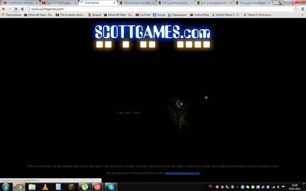Screen dimensions: 306x191
Task: Switch to the FakeMachine tab
Action: click(20, 3)
